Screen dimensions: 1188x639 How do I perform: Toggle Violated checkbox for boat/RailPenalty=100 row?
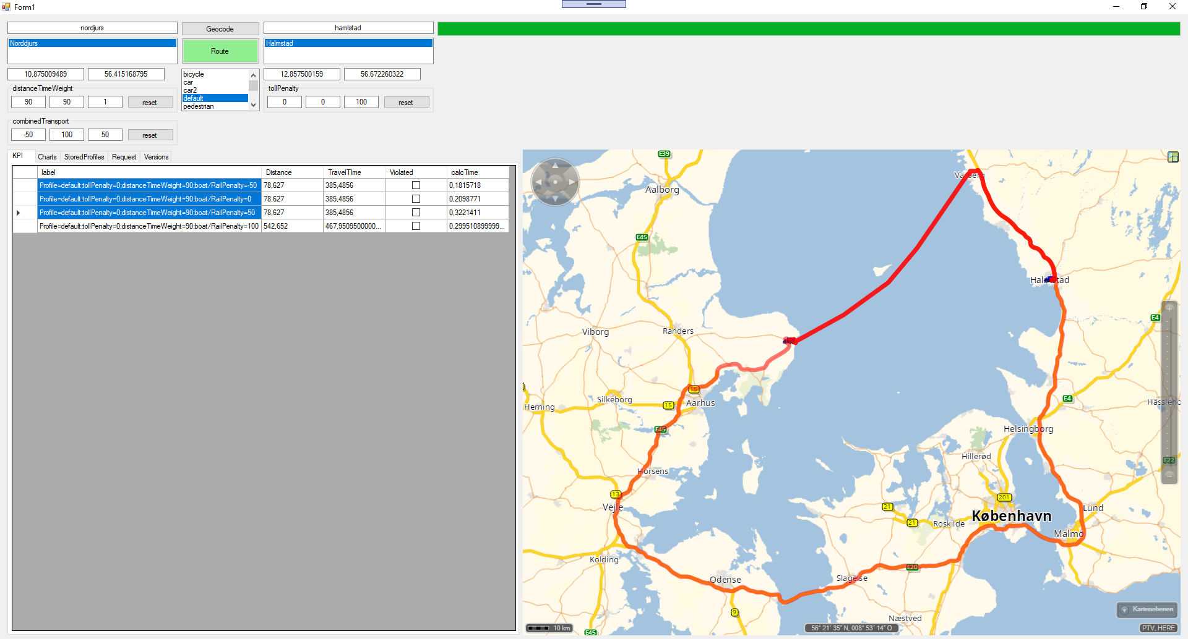pos(416,226)
